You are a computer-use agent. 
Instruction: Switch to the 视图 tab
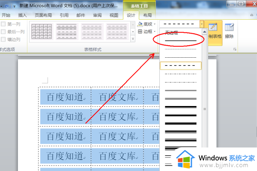click(x=114, y=15)
